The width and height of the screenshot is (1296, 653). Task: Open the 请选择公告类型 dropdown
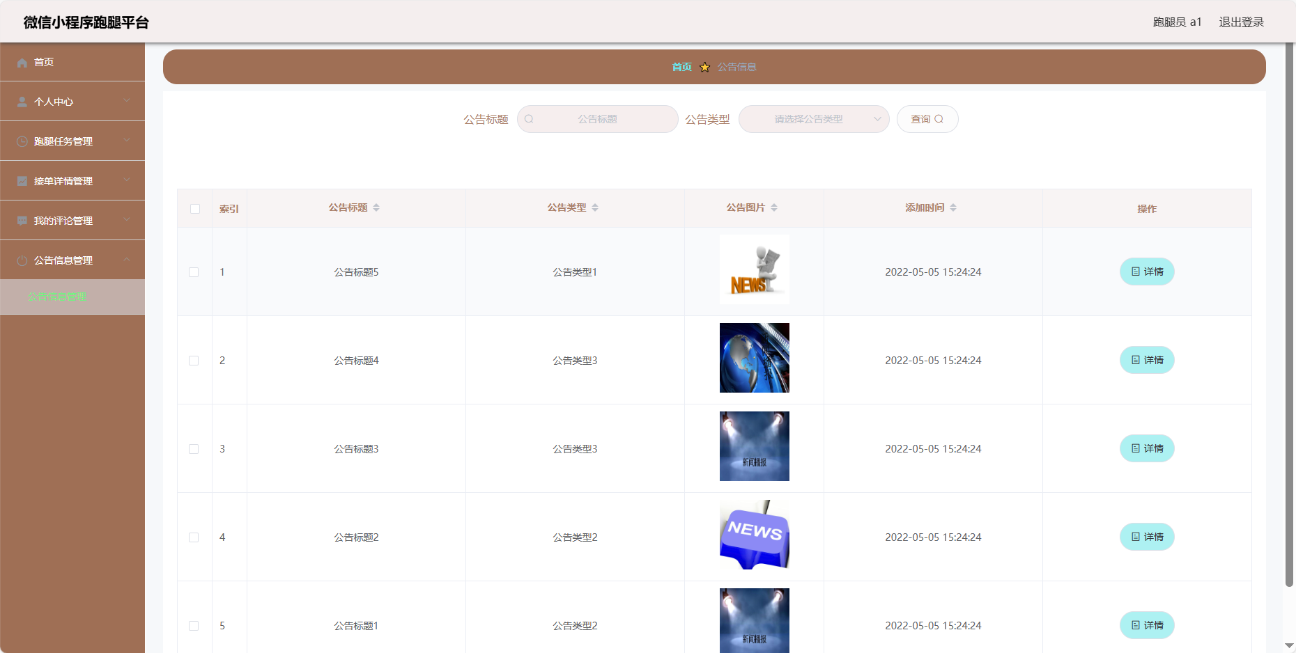point(814,119)
